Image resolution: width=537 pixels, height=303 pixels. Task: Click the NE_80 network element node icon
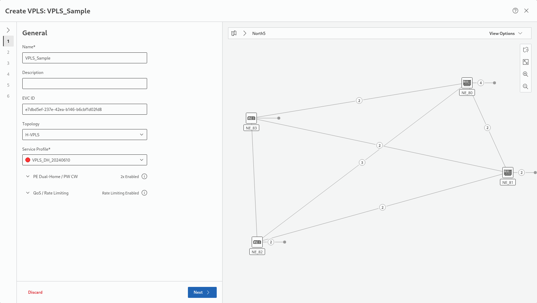point(467,83)
